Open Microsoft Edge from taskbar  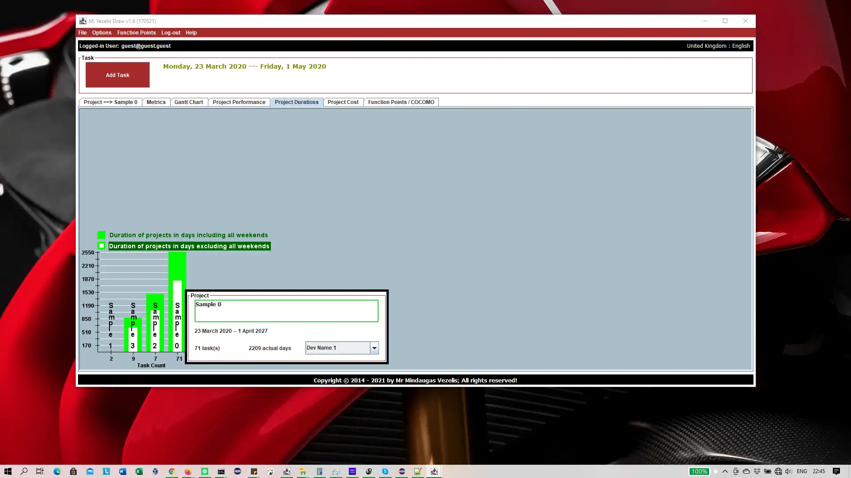pos(57,471)
